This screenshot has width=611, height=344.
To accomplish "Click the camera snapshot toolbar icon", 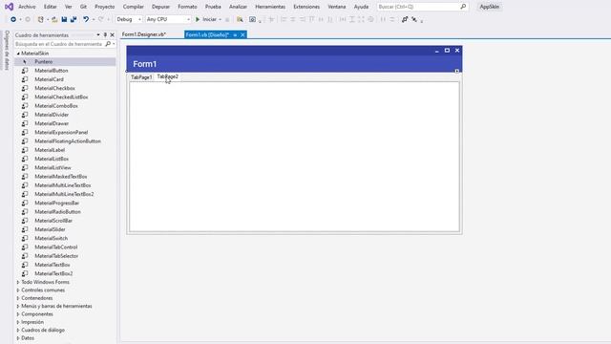I will (x=252, y=19).
